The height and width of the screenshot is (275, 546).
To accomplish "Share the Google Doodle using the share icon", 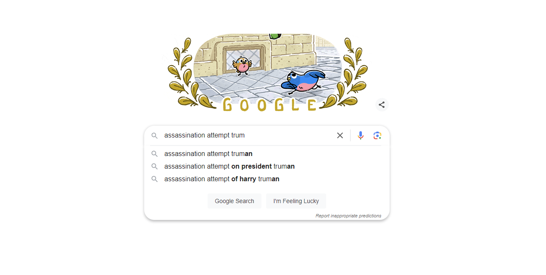I will [382, 105].
